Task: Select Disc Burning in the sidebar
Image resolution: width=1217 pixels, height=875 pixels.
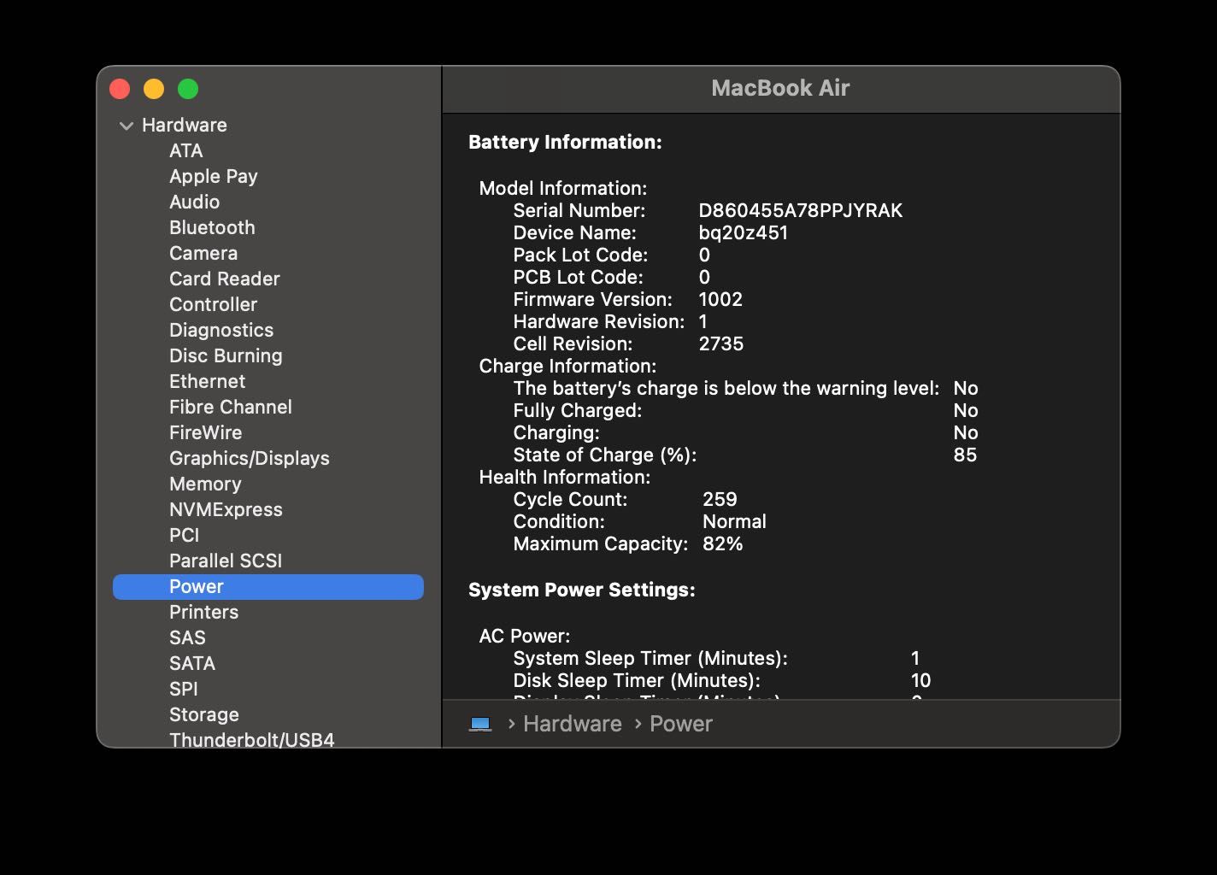Action: pyautogui.click(x=226, y=355)
